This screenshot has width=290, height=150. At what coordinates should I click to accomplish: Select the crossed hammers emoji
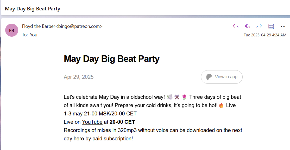pos(177,97)
